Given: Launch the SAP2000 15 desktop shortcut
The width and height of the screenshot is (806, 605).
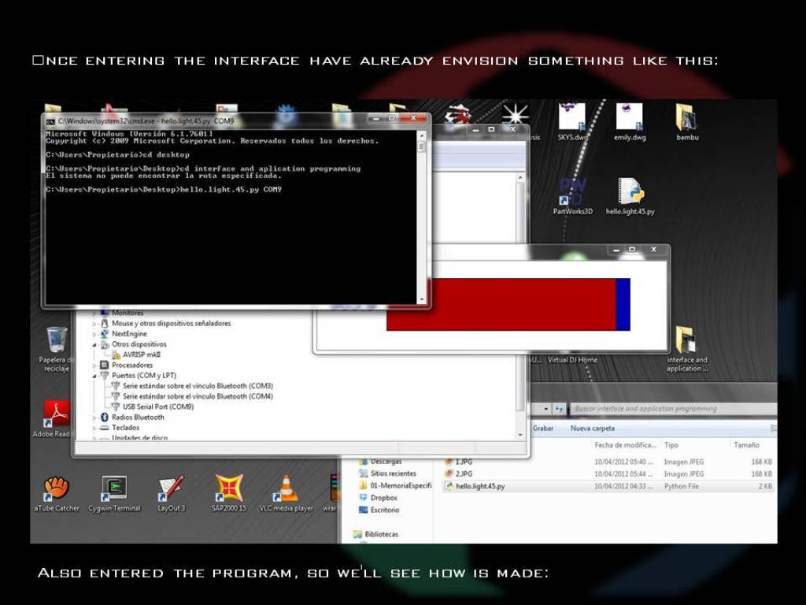Looking at the screenshot, I should 229,488.
